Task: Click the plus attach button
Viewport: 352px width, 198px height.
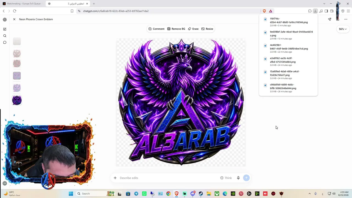Action: (x=115, y=178)
